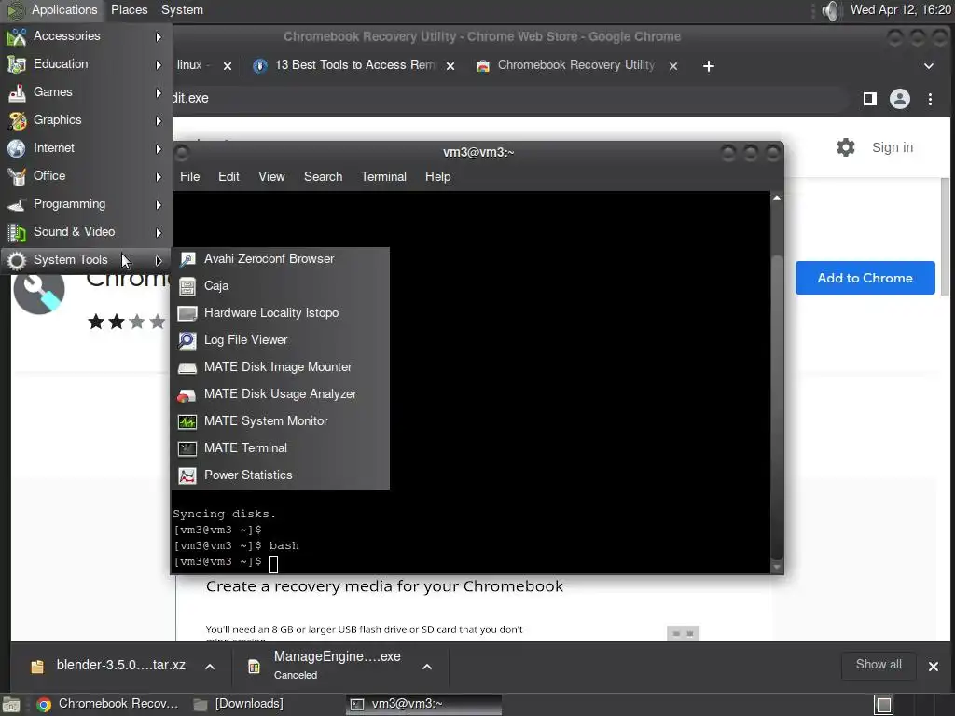Close the 13 Best Tools tab
The height and width of the screenshot is (716, 955).
(x=450, y=66)
